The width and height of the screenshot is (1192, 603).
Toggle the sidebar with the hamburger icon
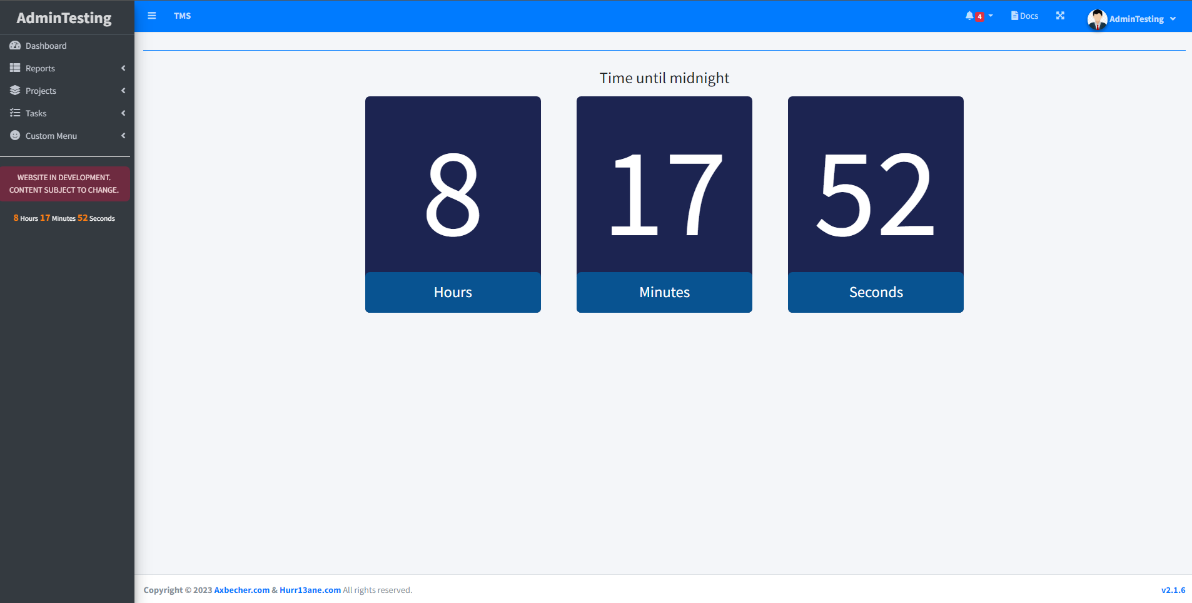[x=151, y=16]
